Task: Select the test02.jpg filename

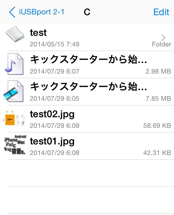Action: pyautogui.click(x=52, y=115)
